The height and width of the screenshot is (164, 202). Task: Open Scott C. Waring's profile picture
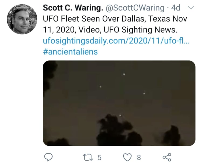point(22,19)
